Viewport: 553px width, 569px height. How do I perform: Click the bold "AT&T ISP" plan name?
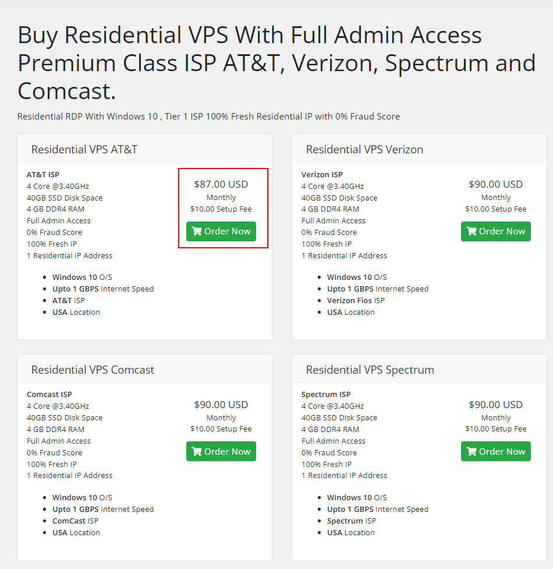click(x=43, y=174)
